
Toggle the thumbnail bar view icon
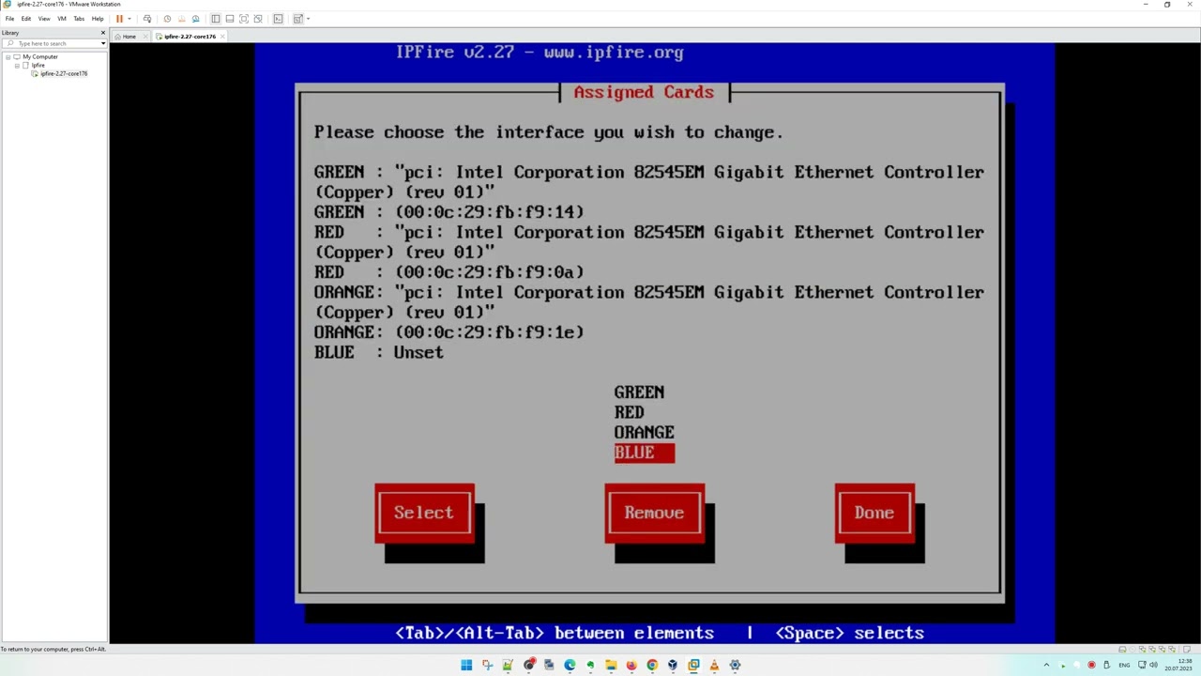click(x=230, y=19)
